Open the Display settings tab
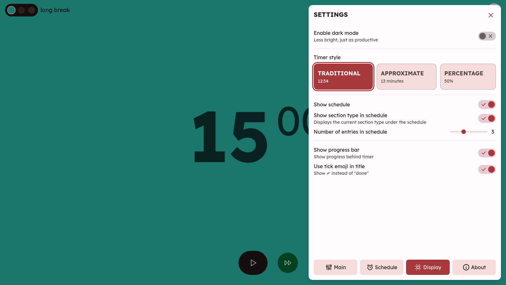The height and width of the screenshot is (285, 506). coord(428,267)
